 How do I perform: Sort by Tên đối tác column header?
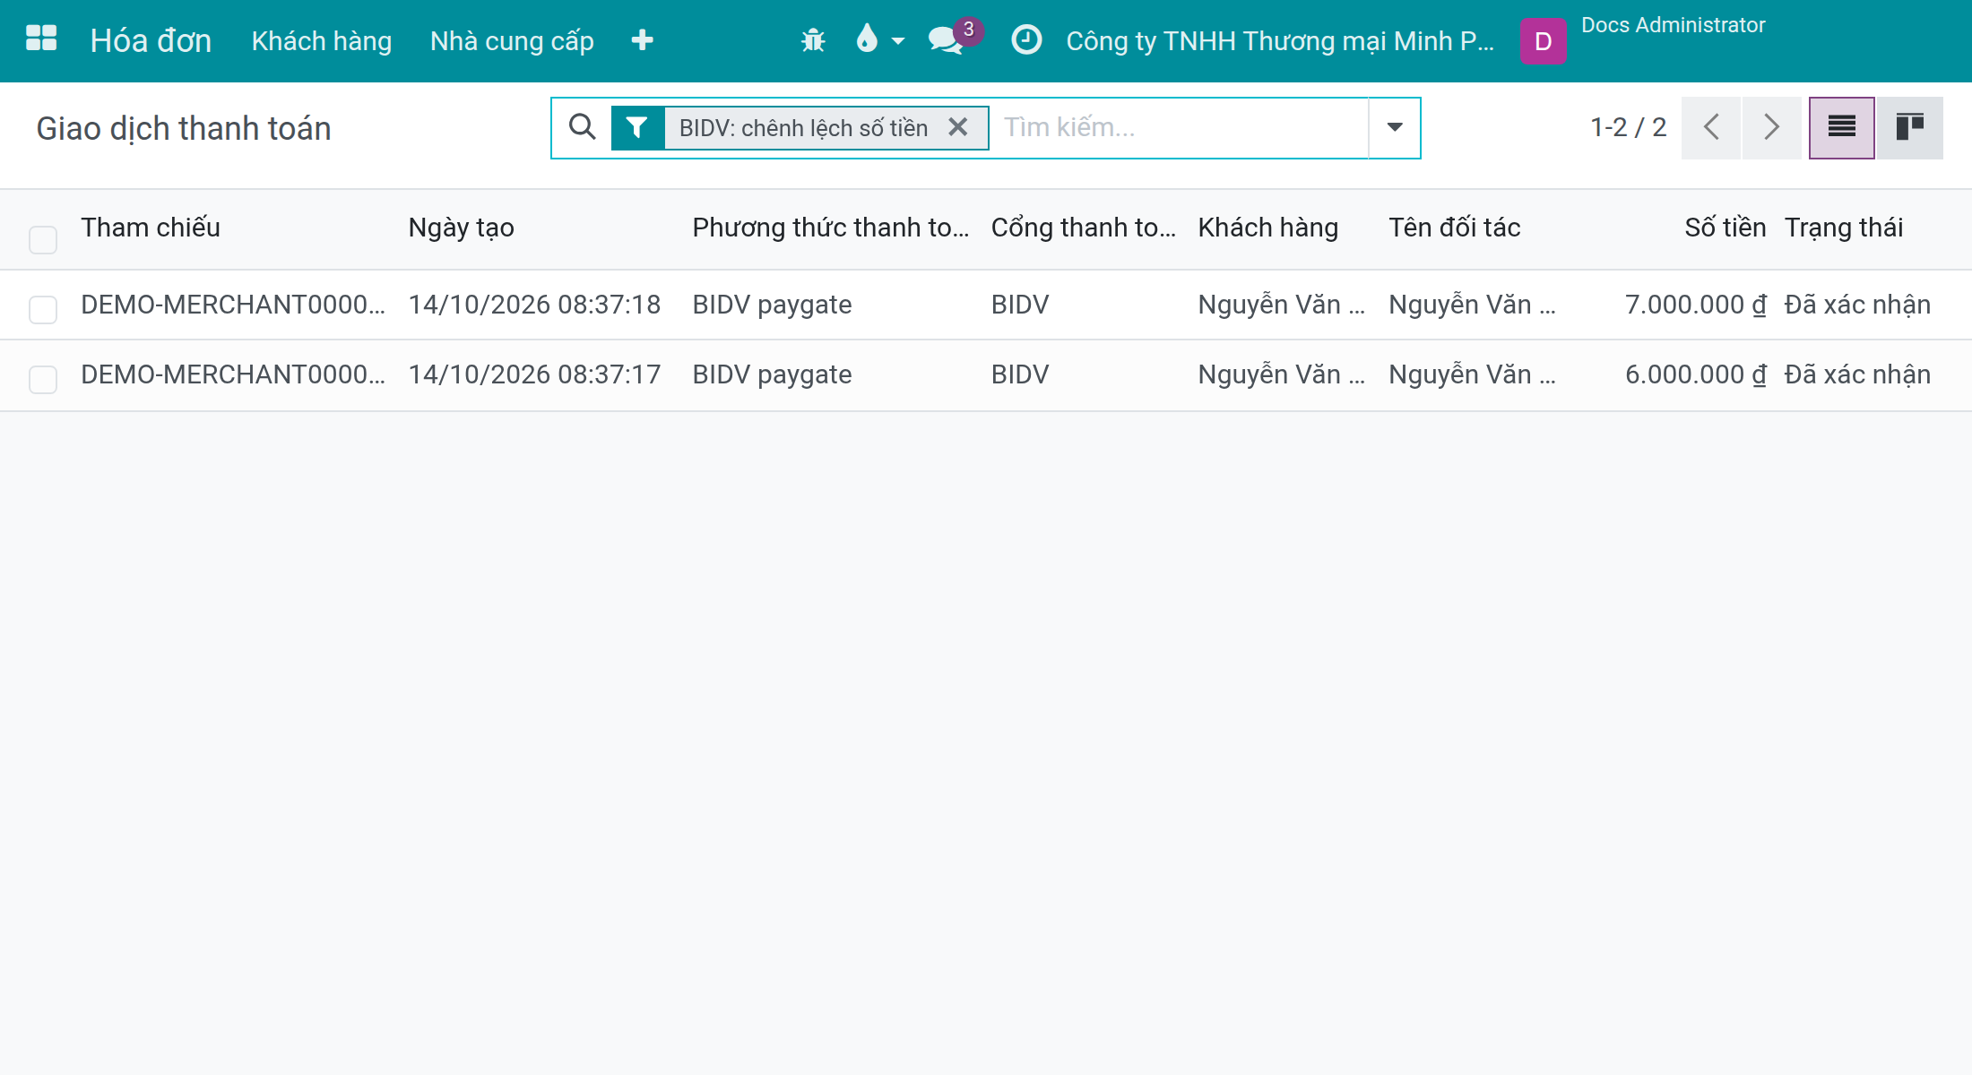pos(1454,228)
